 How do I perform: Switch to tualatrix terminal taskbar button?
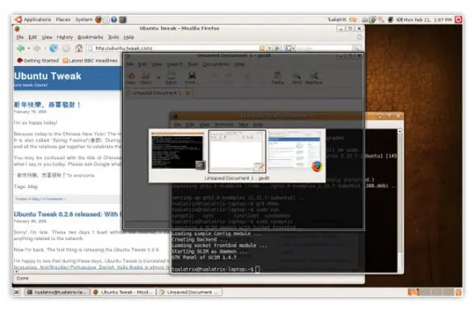pyautogui.click(x=57, y=292)
